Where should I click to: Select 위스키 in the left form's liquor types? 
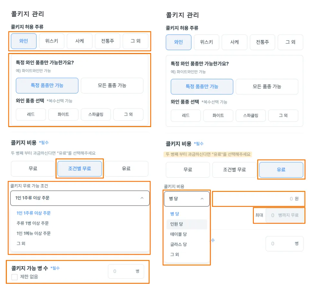52,41
